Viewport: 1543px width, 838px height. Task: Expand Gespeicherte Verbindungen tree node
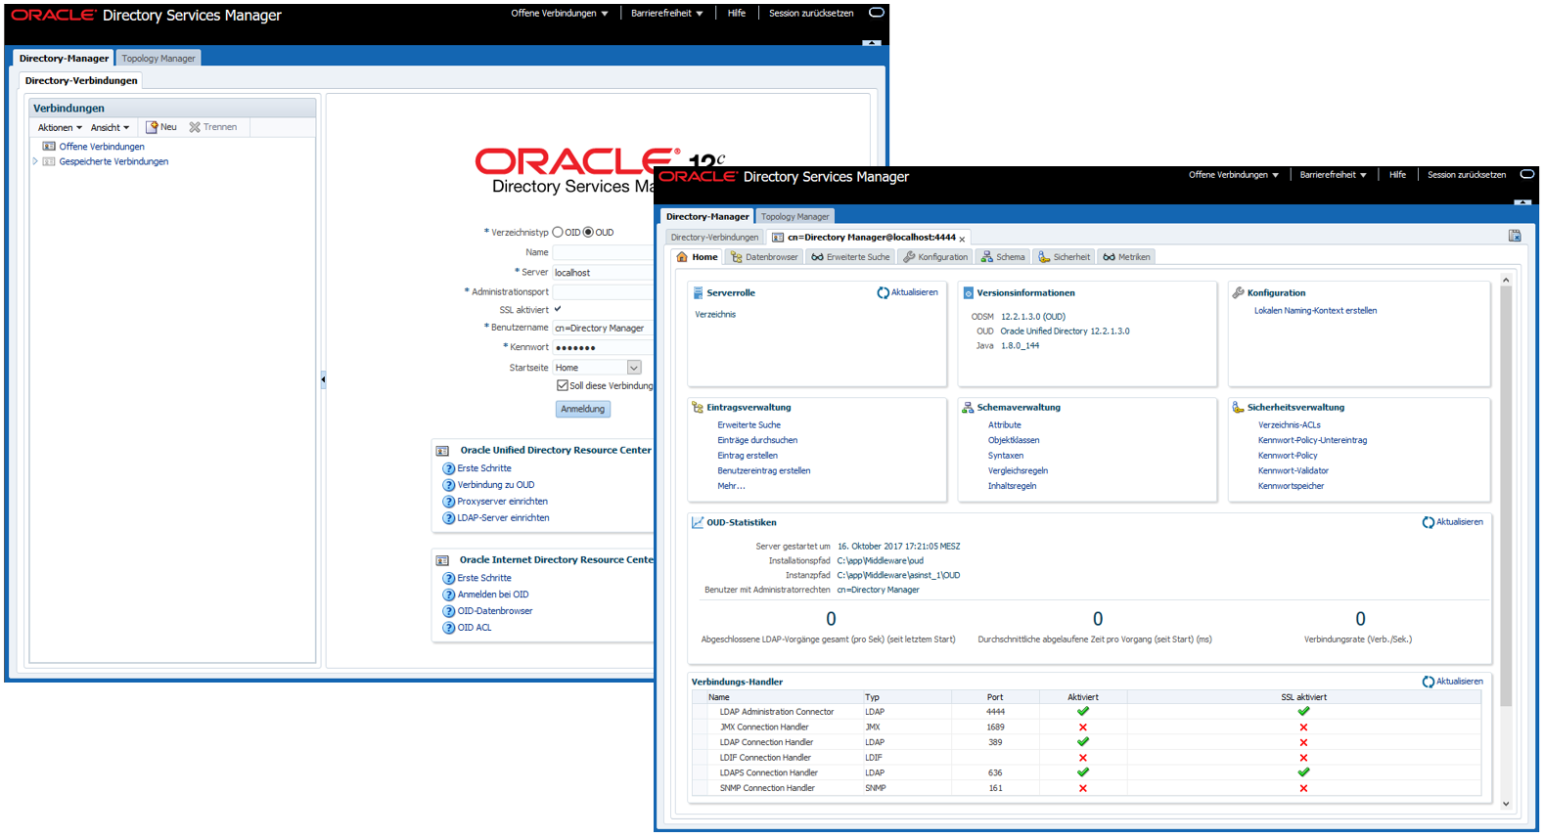coord(35,161)
